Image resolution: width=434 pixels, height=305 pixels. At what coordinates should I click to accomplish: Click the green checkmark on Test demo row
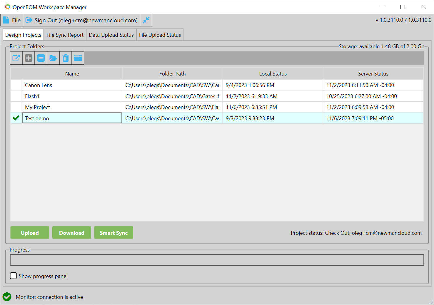(x=16, y=118)
